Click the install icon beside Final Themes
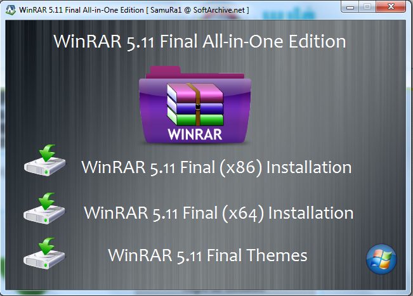Screen dimensions: 413x296 click(x=44, y=253)
